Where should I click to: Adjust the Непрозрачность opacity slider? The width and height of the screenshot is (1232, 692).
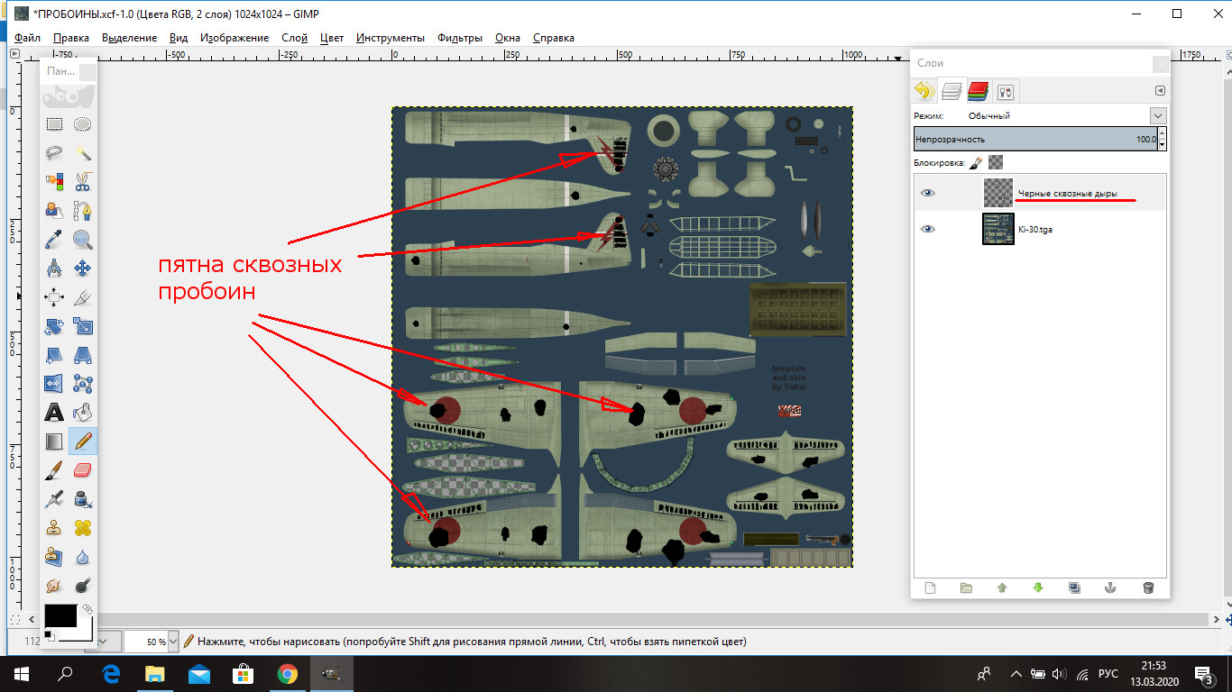point(1036,140)
